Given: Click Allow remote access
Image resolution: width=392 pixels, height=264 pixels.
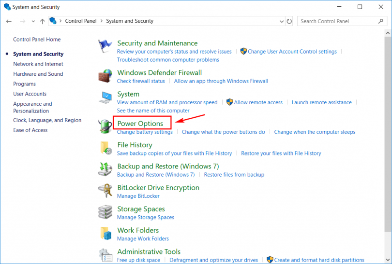Looking at the screenshot, I should [258, 102].
